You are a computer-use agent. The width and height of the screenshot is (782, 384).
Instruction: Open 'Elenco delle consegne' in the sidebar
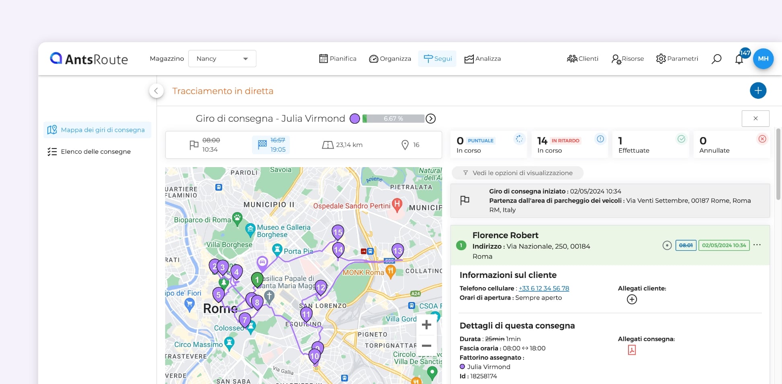[96, 151]
